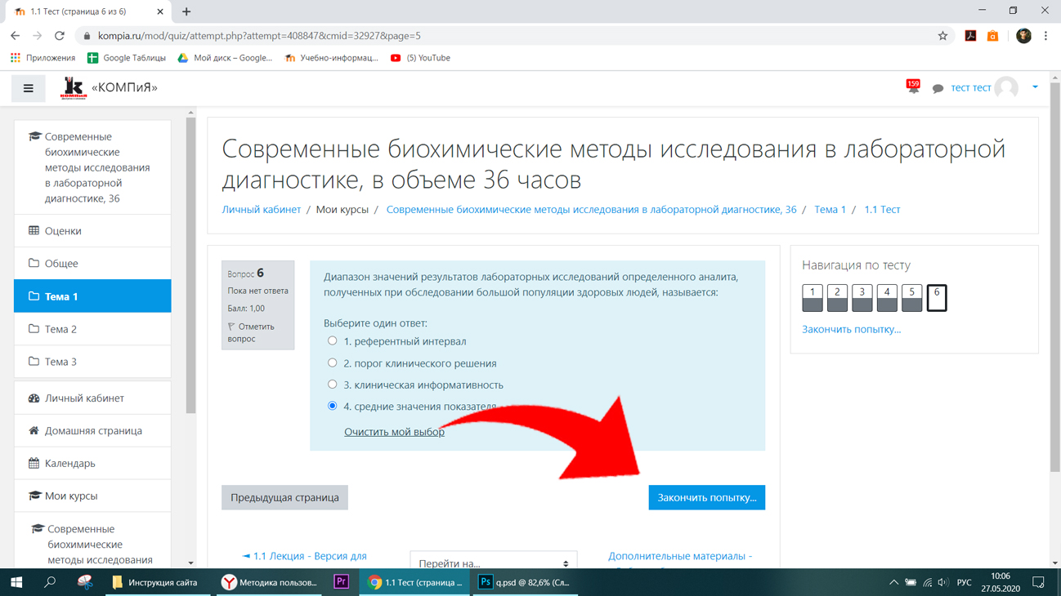Open the notifications bell icon
The image size is (1061, 596).
[913, 87]
